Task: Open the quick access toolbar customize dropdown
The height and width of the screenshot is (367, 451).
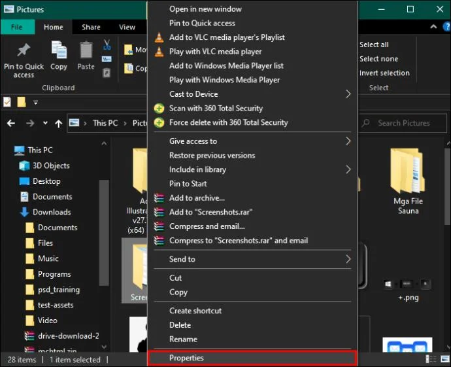Action: [36, 102]
